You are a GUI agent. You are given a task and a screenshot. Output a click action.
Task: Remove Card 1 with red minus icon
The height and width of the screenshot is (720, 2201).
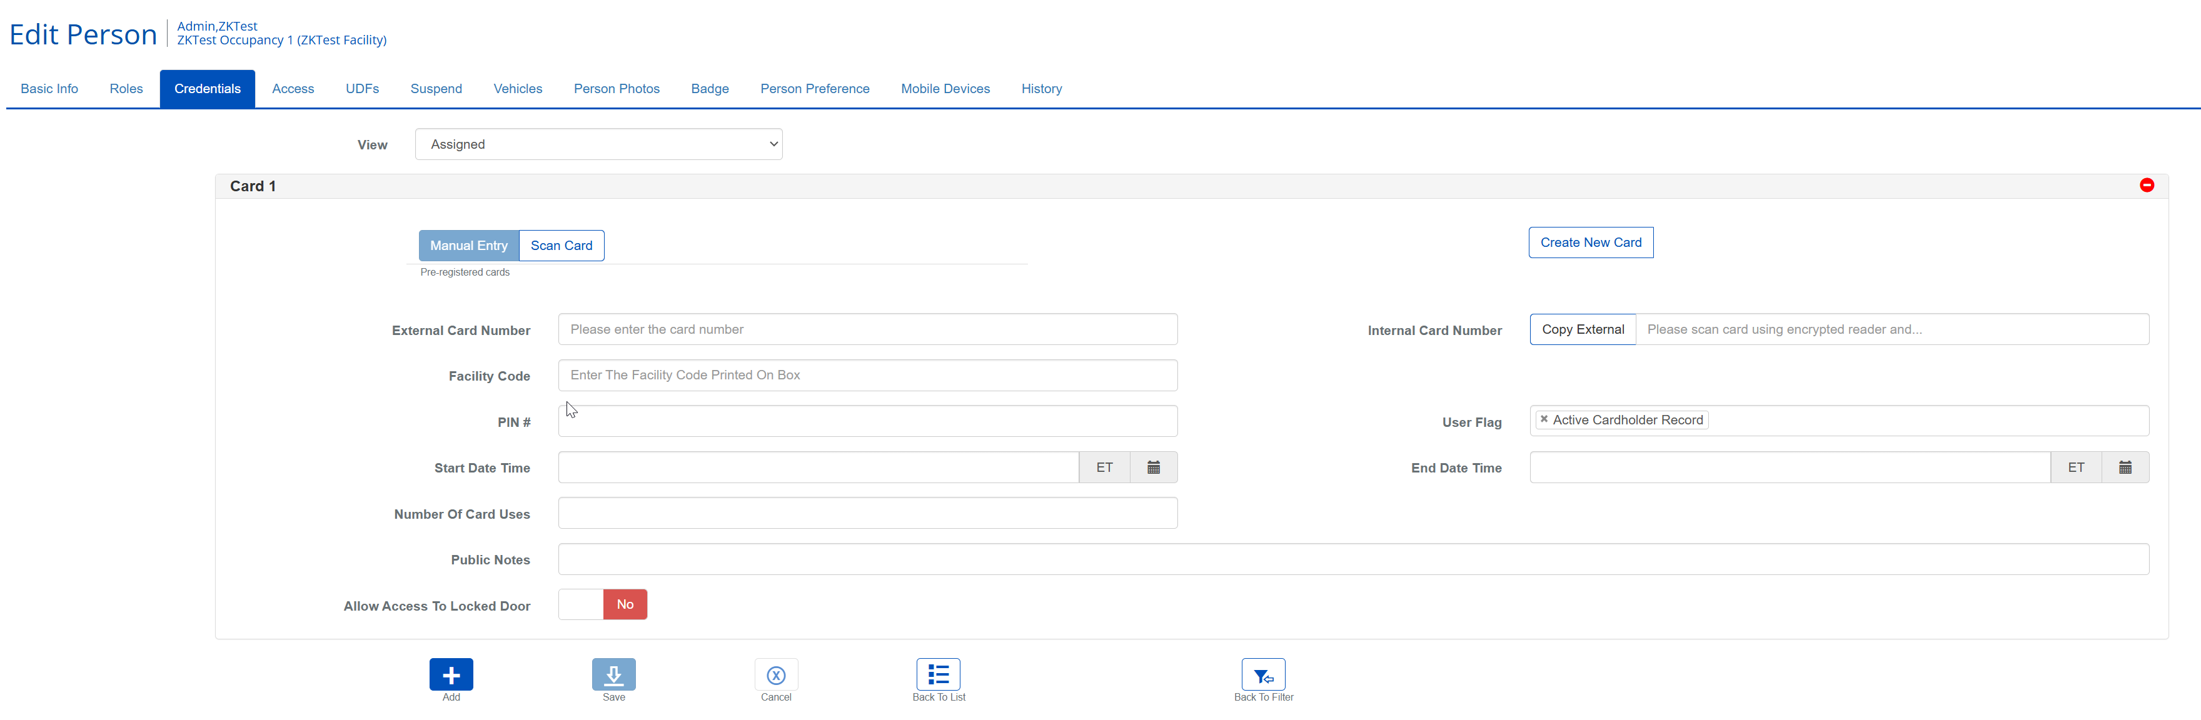tap(2147, 186)
